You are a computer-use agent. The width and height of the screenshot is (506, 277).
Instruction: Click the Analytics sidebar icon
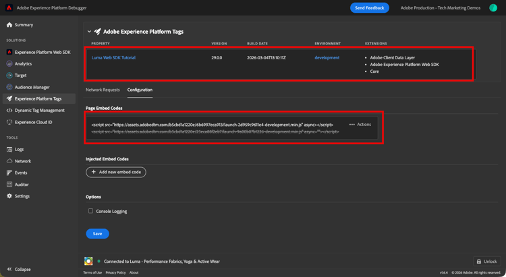tap(9, 63)
